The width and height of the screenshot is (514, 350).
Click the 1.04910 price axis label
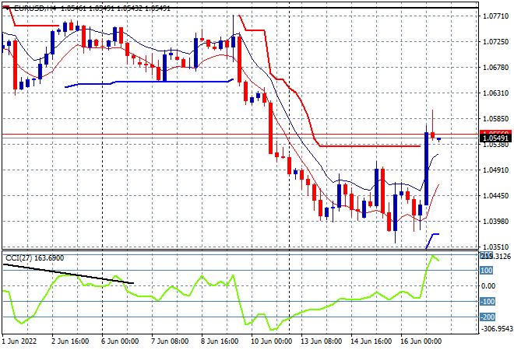click(495, 170)
